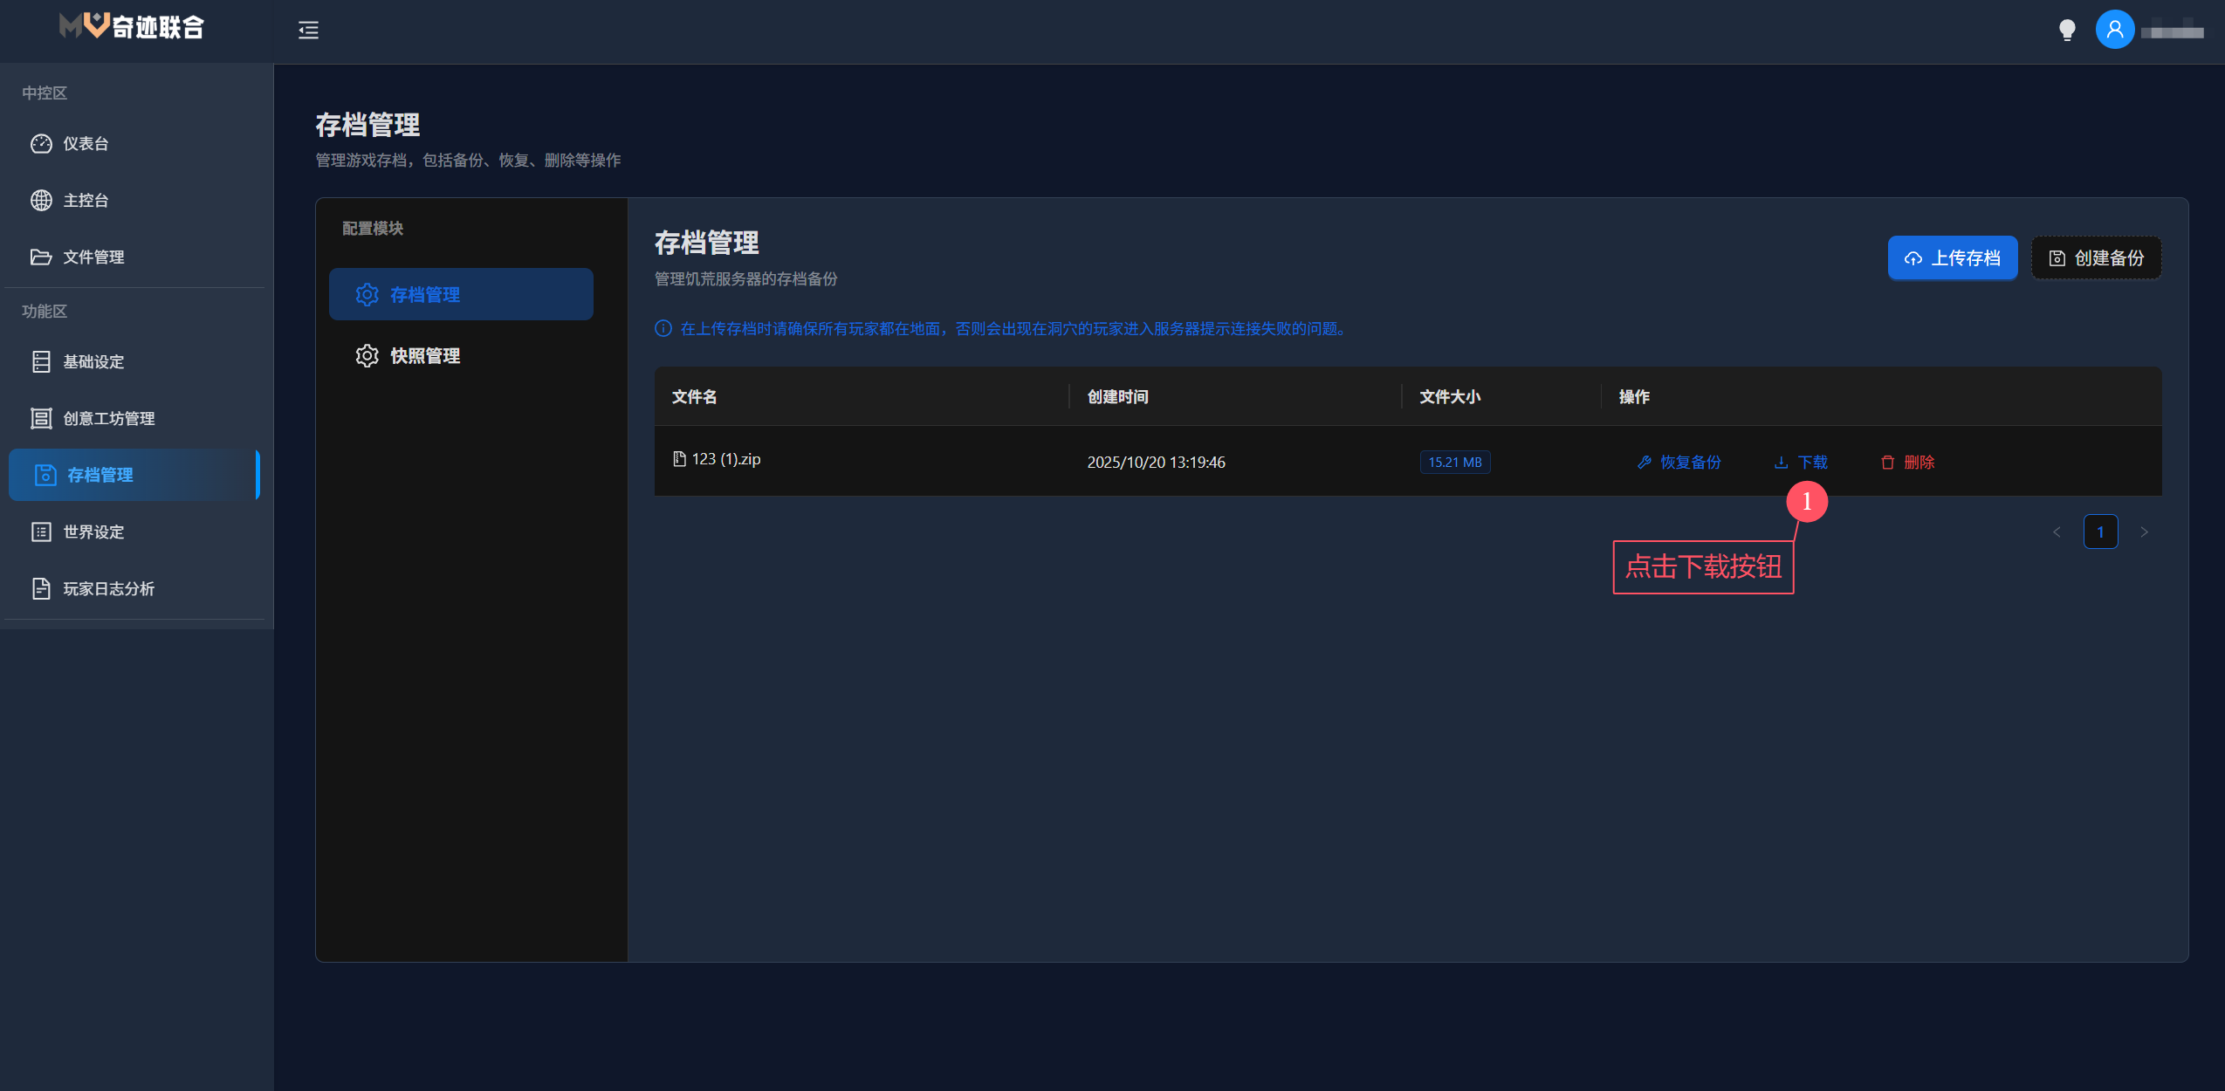Image resolution: width=2225 pixels, height=1091 pixels.
Task: Select page 1 in pagination
Action: coord(2100,532)
